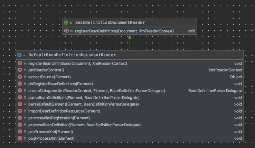Click the interface icon beside BeanDefinitionDocumentReader
The height and width of the screenshot is (148, 255).
pyautogui.click(x=66, y=22)
